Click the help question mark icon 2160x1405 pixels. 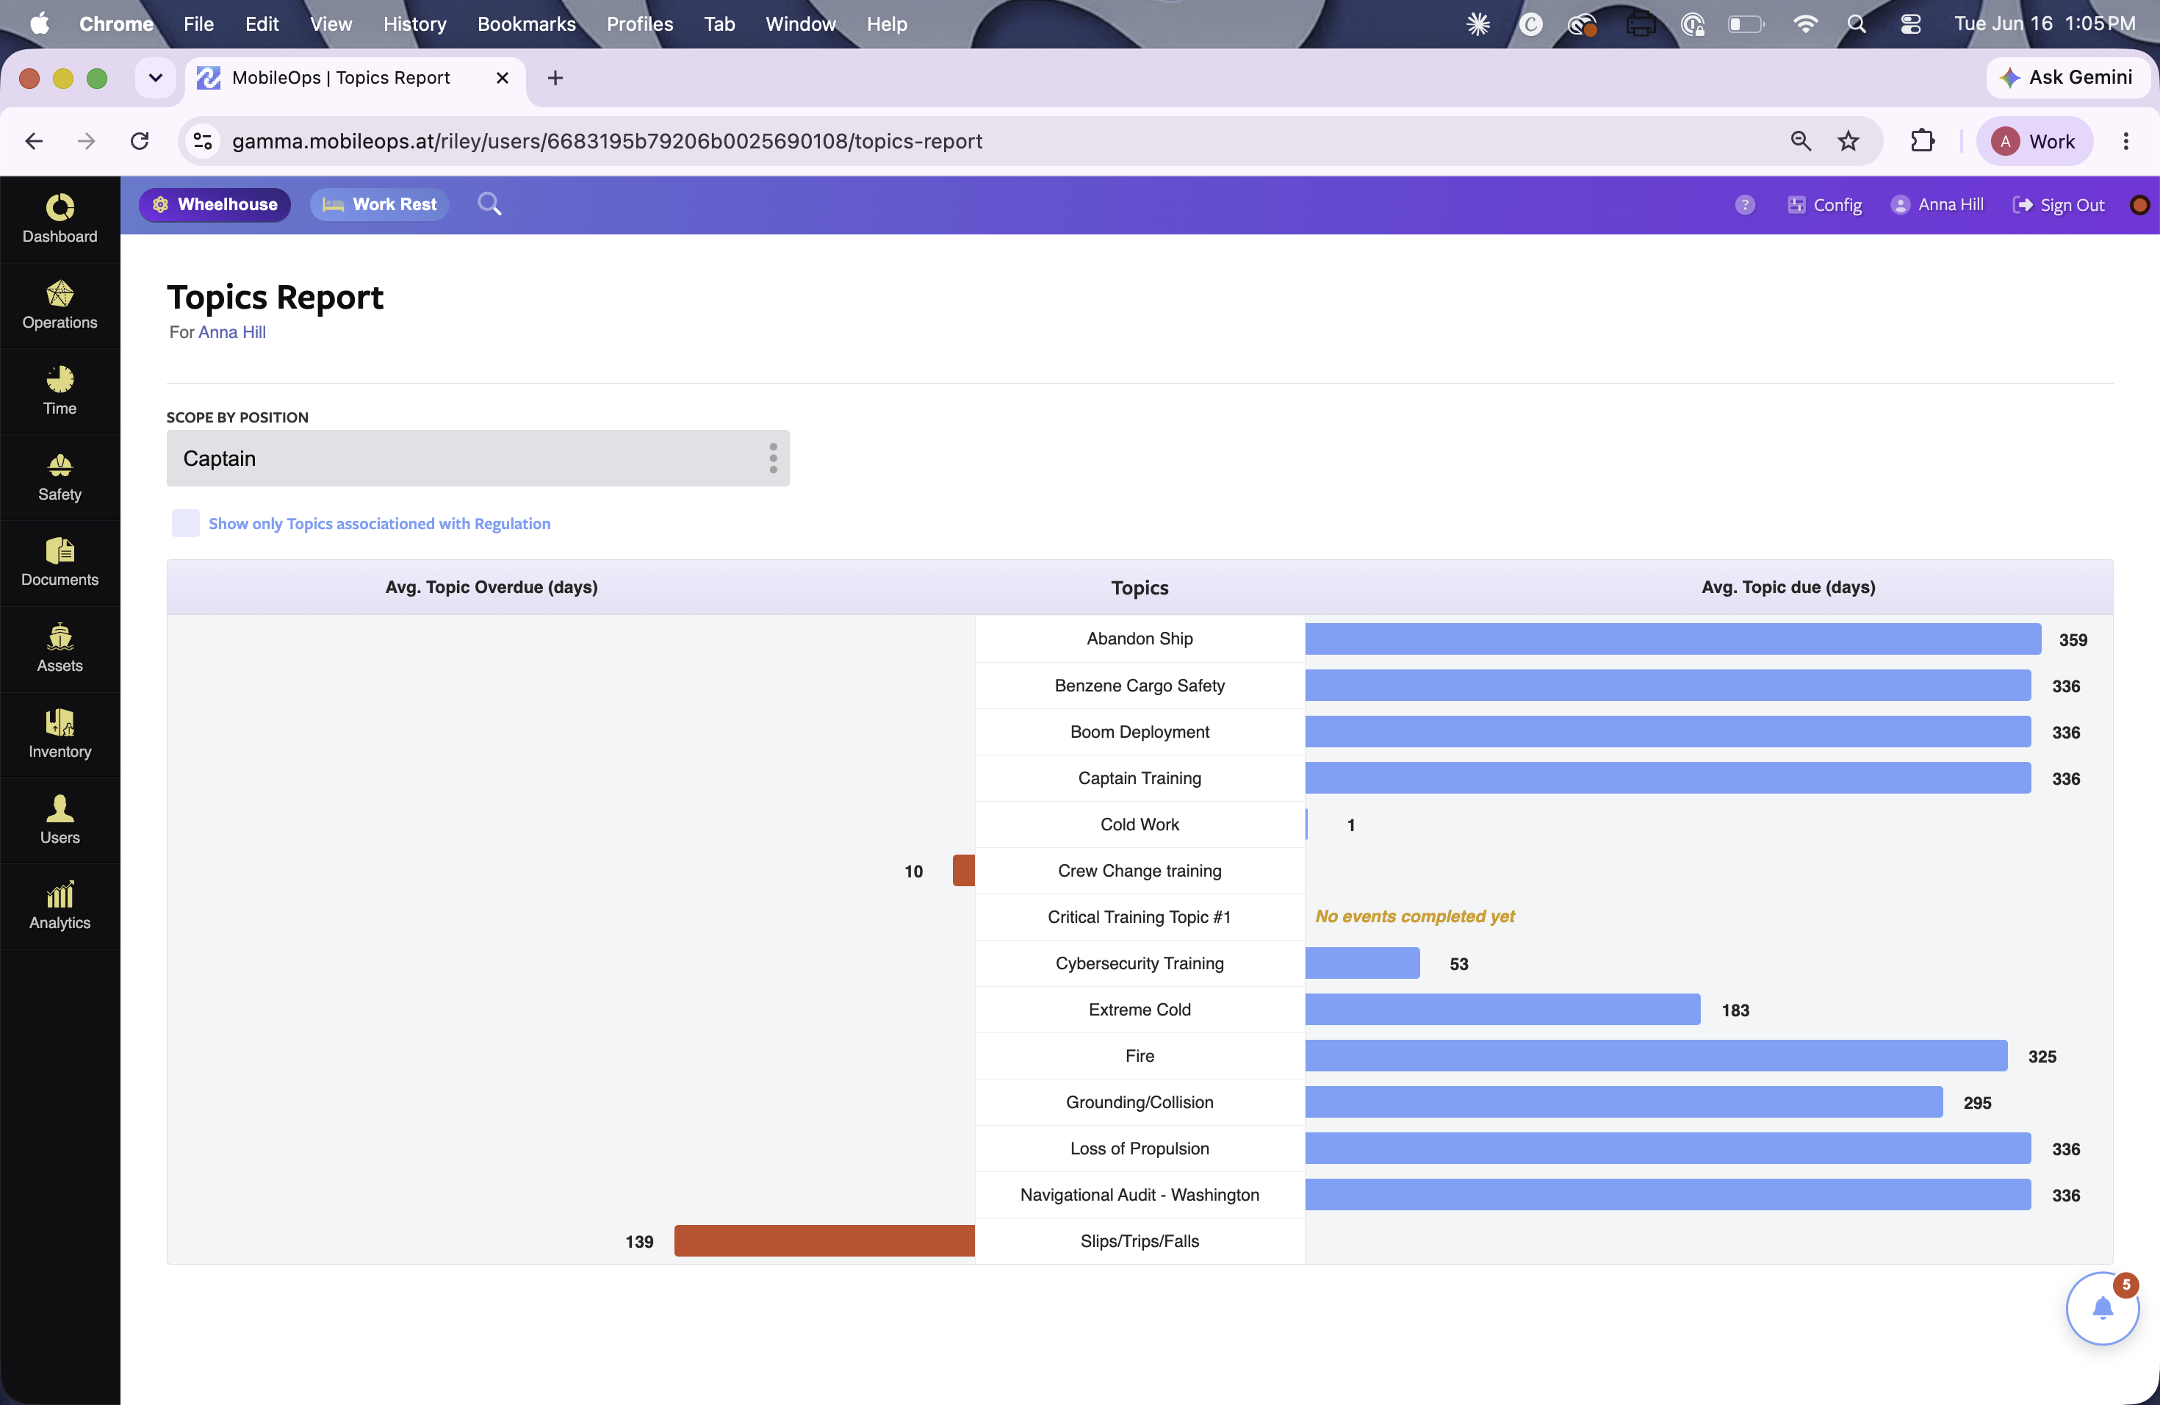tap(1744, 205)
